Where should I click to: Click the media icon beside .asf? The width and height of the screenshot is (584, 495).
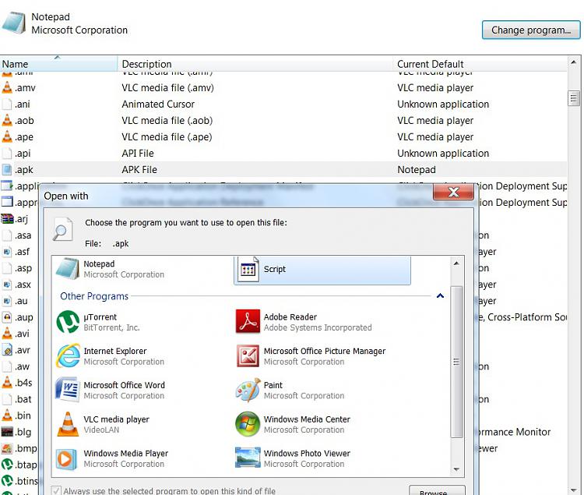pyautogui.click(x=7, y=252)
